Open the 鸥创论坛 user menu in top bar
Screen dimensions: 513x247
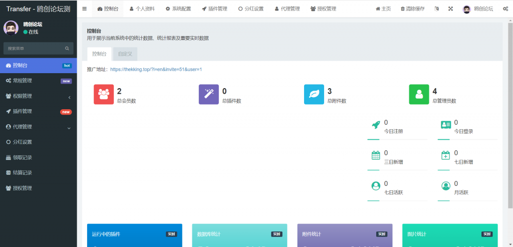pyautogui.click(x=478, y=9)
